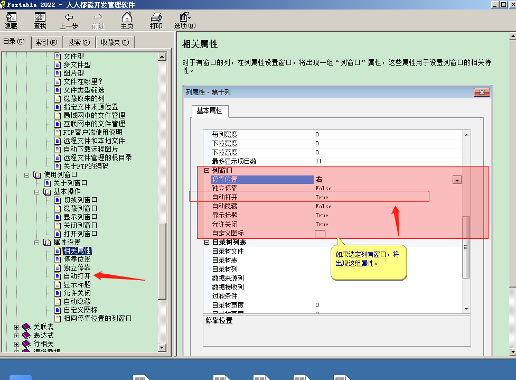Click the page icon beside 相同停靠位置的列窗口
This screenshot has height=380, width=516.
58,319
